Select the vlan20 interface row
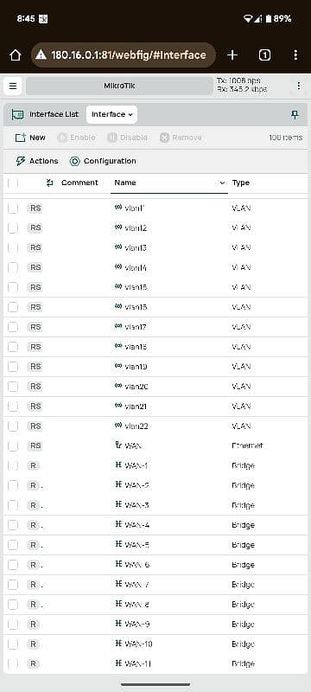The image size is (311, 692). [155, 387]
